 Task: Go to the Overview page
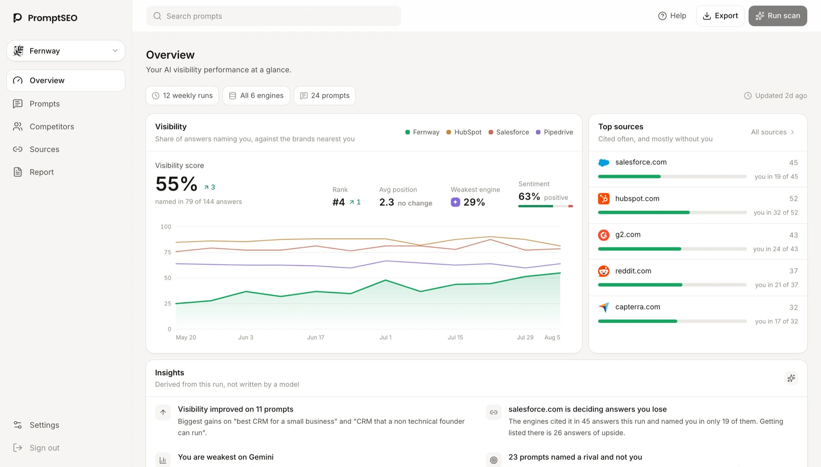tap(66, 80)
